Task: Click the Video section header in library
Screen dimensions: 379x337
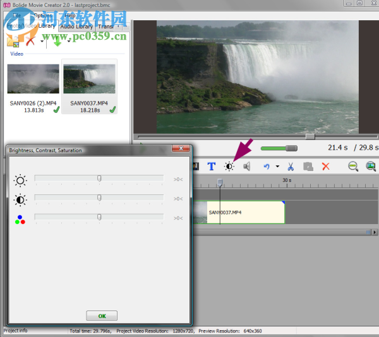Action: point(16,54)
